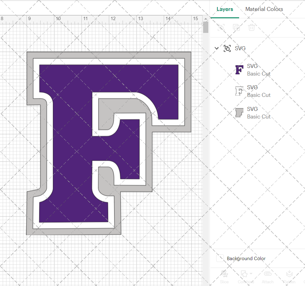Select the gray shadow layer thumbnail
The width and height of the screenshot is (305, 286).
(239, 113)
